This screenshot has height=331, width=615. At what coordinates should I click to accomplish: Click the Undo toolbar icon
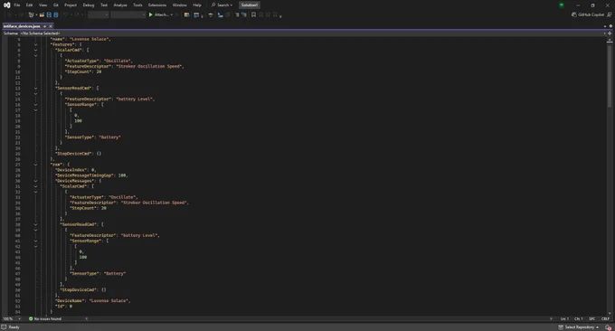click(65, 14)
